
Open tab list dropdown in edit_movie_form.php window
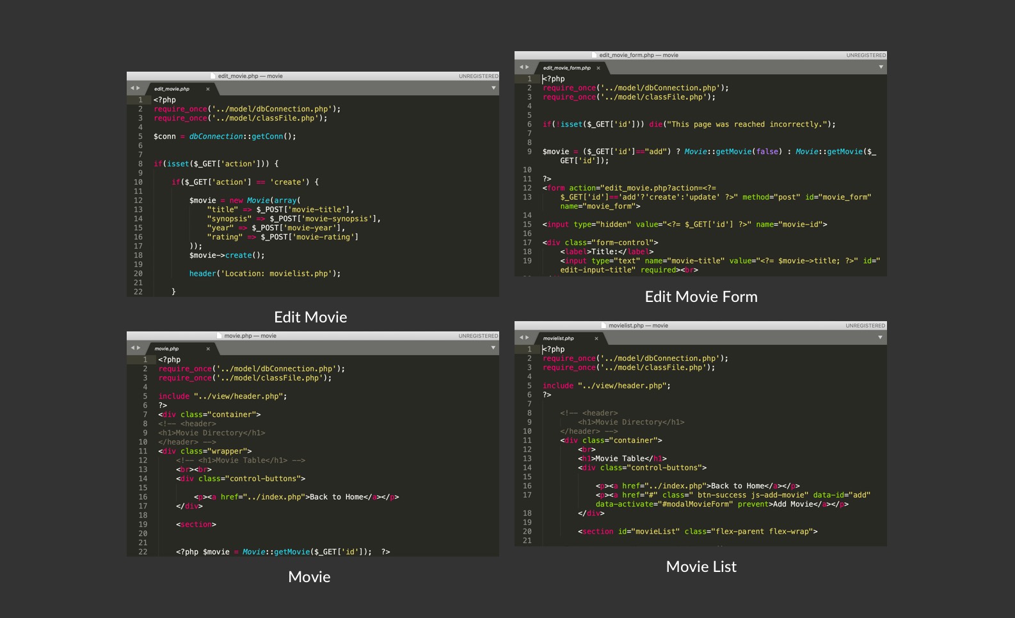[x=881, y=67]
